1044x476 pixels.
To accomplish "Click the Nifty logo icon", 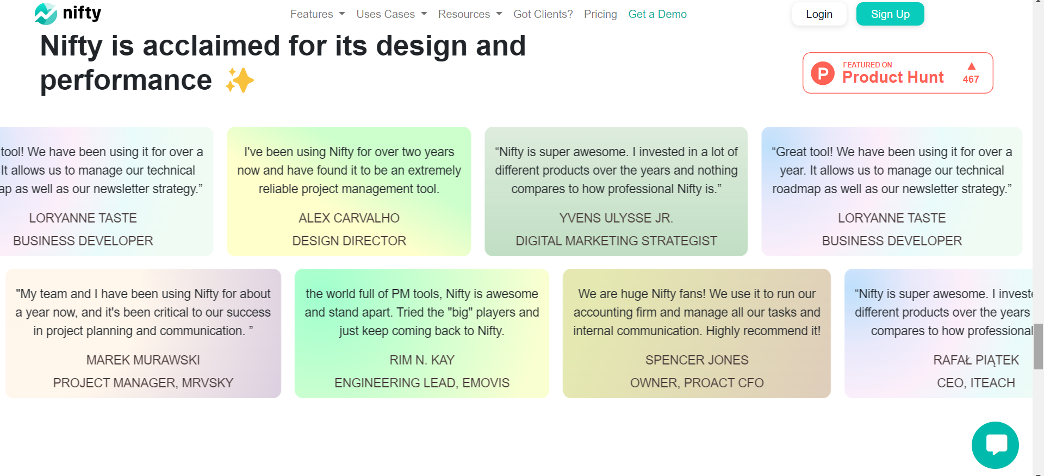I will 46,14.
